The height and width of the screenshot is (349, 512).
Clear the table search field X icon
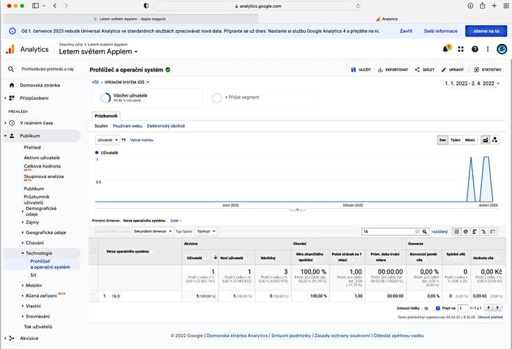417,231
